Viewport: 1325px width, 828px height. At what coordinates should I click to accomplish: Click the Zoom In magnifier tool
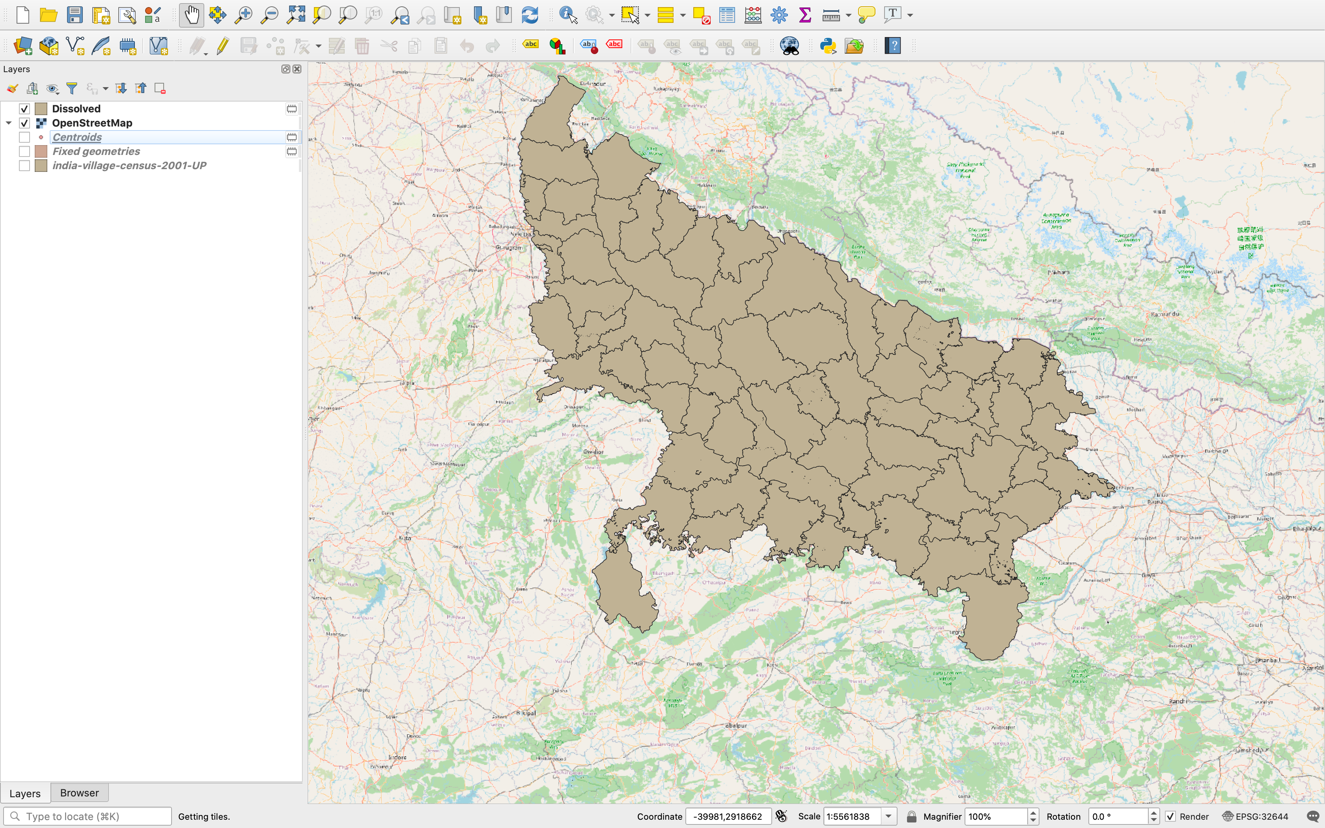coord(243,15)
